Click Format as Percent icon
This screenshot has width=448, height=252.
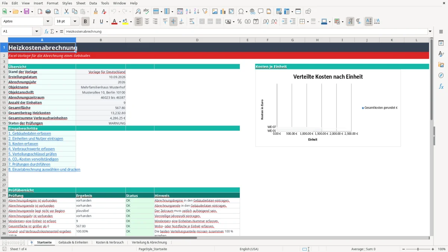239,22
